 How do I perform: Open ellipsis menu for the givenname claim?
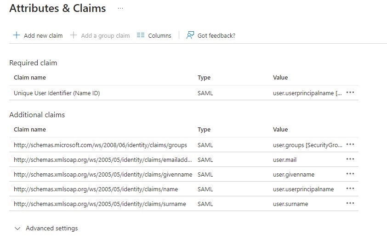tap(350, 174)
